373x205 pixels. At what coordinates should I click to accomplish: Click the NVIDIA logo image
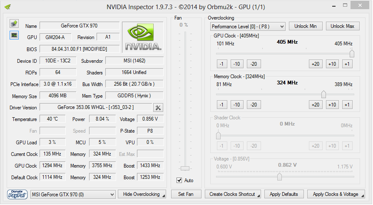pos(143,37)
